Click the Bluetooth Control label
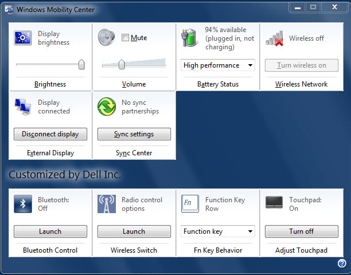351x275 pixels. pyautogui.click(x=50, y=250)
